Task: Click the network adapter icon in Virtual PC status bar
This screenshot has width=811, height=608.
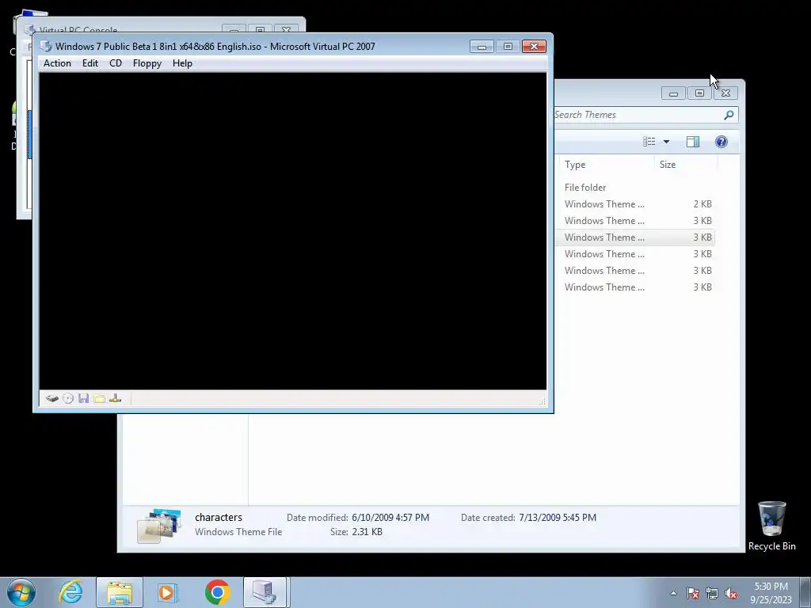Action: coord(116,399)
